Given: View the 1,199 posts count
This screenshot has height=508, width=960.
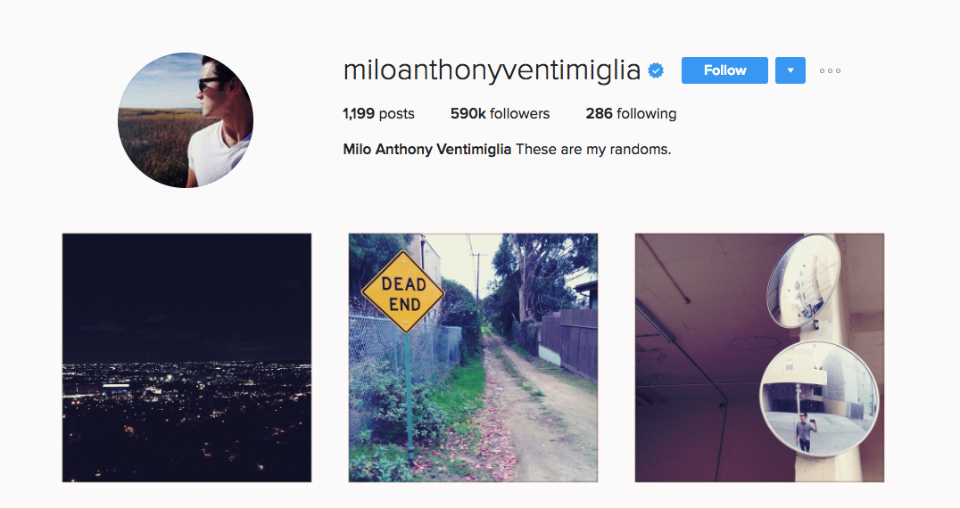Looking at the screenshot, I should 378,114.
